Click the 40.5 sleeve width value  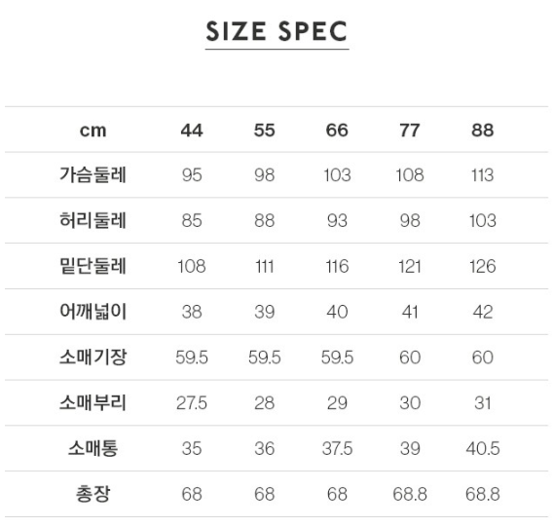[x=483, y=448]
